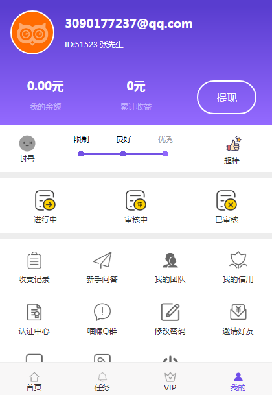Click the 0.00元 balance amount
The image size is (272, 395).
(45, 86)
